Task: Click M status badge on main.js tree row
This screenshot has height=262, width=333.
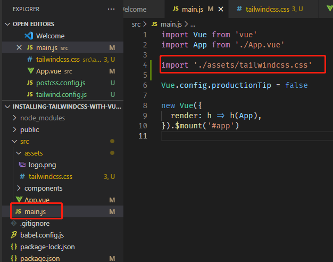Action: tap(112, 212)
